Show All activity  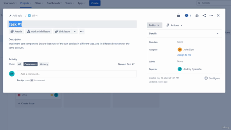click(19, 64)
